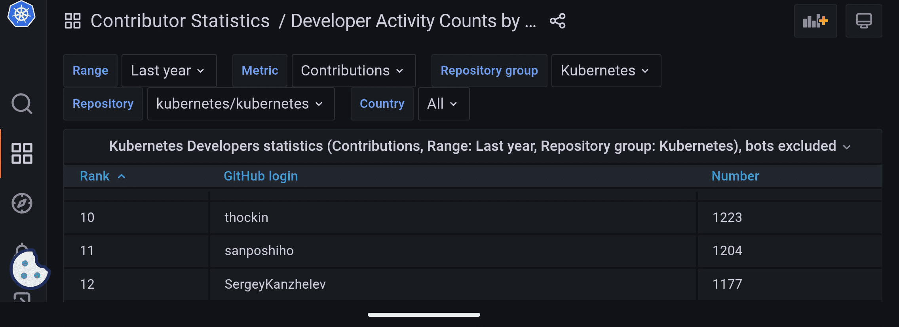Image resolution: width=899 pixels, height=327 pixels.
Task: Click the Add panel chart icon
Action: [x=815, y=21]
